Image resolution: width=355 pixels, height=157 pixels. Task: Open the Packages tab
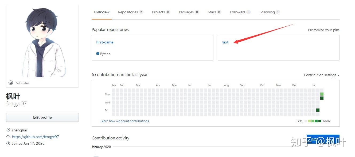189,12
